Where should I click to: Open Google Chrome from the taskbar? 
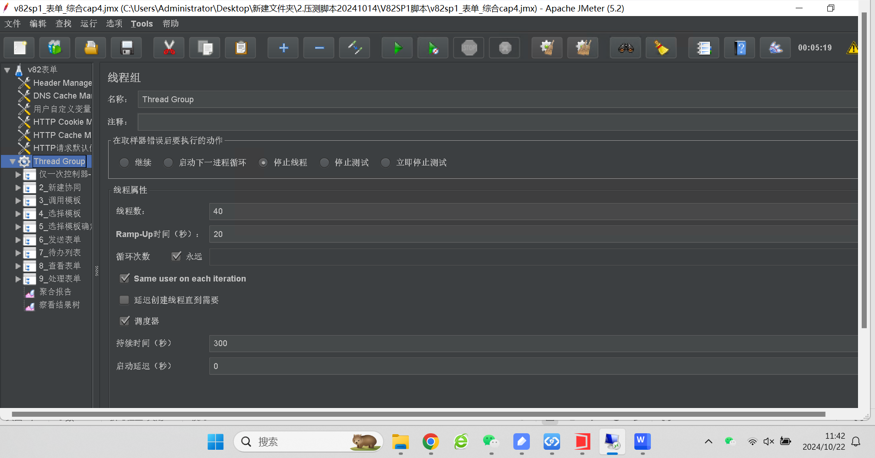click(x=430, y=442)
